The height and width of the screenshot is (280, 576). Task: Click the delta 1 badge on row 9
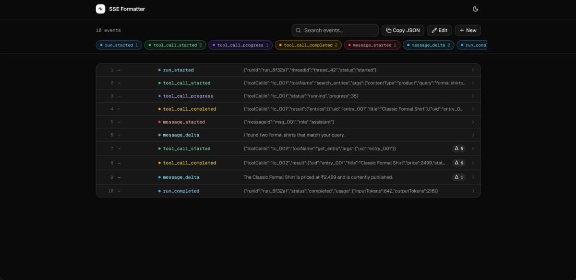coord(459,177)
